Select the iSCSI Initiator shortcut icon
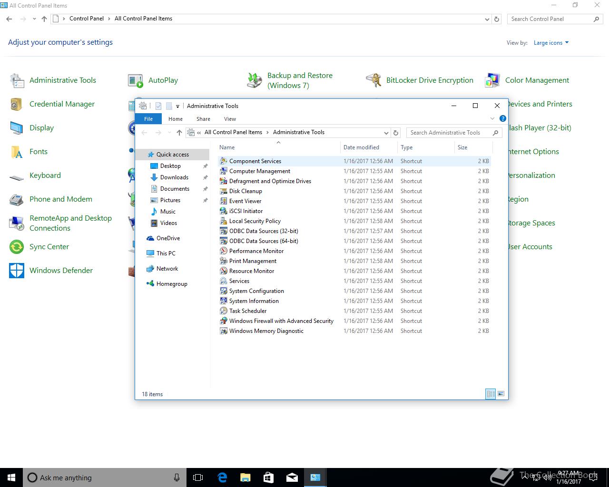Viewport: 609px width, 487px height. point(224,211)
